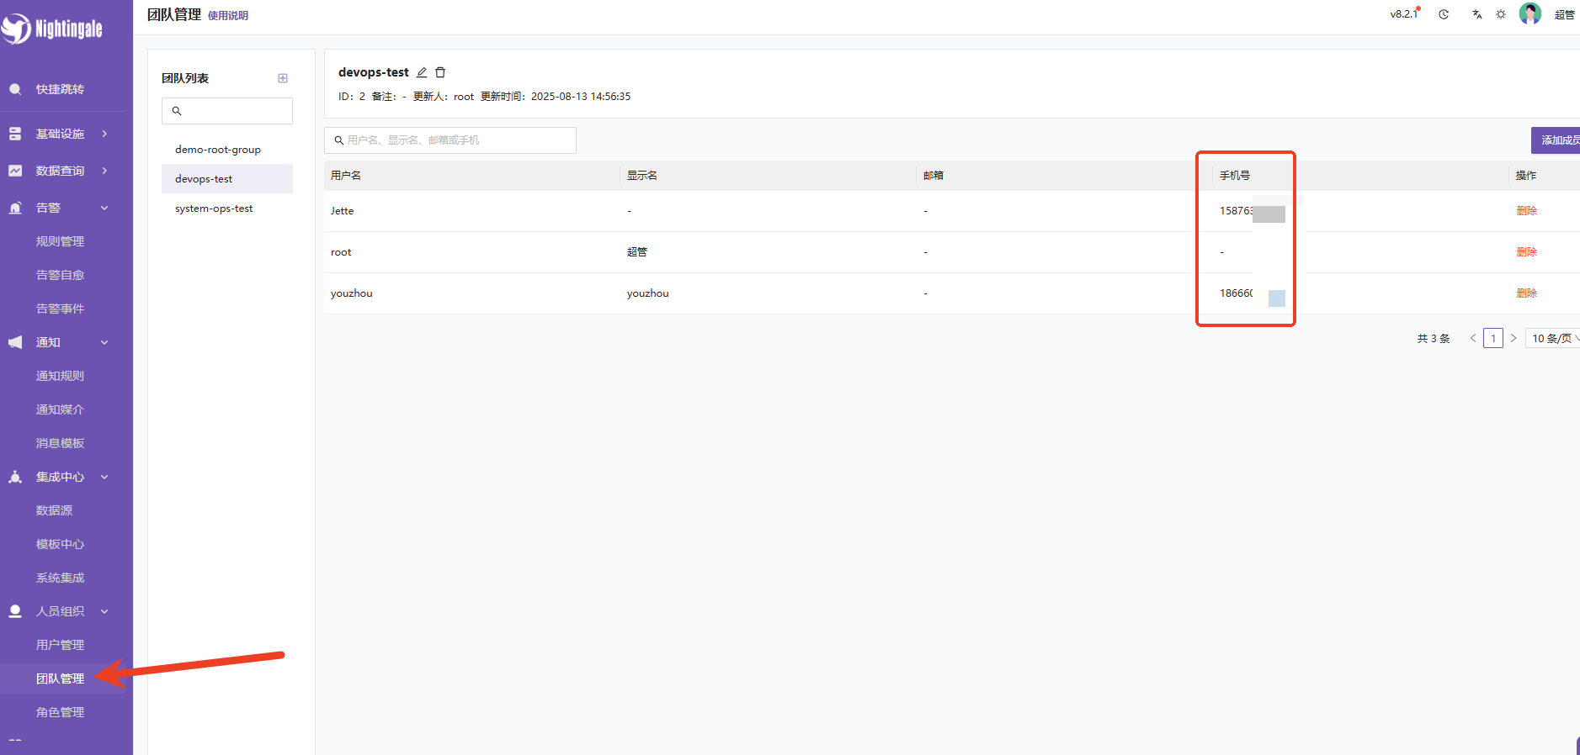Click the Nightingale logo
Viewport: 1580px width, 755px height.
(x=52, y=29)
